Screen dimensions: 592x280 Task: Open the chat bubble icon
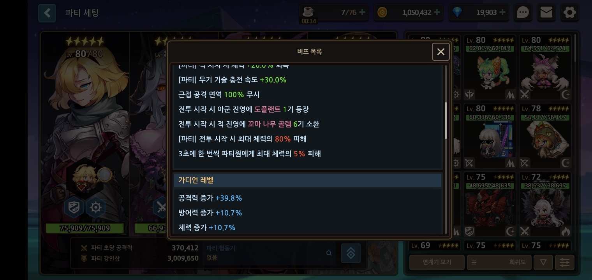point(523,12)
